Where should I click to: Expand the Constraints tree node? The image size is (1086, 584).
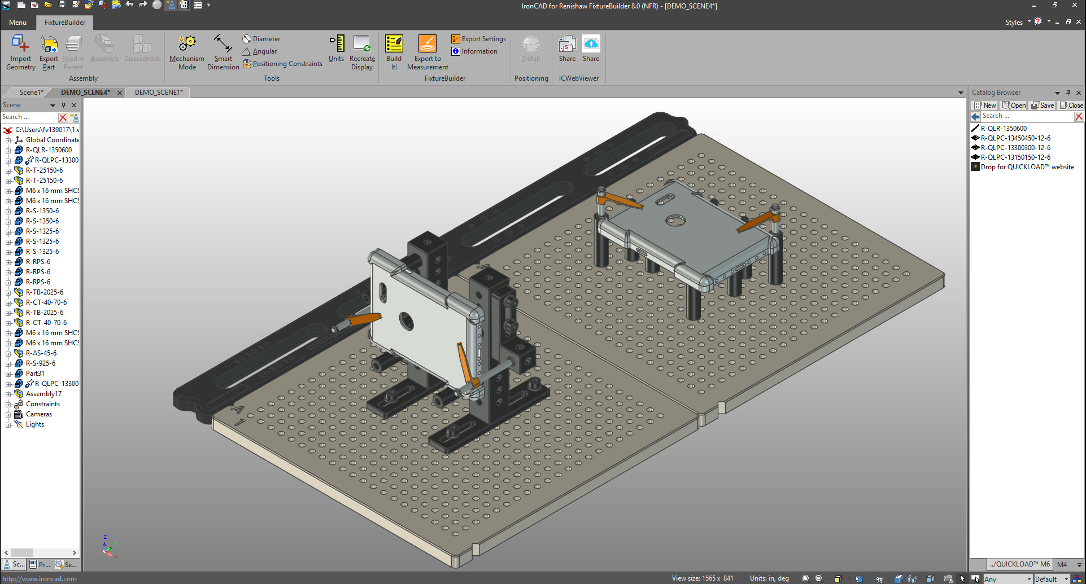8,405
